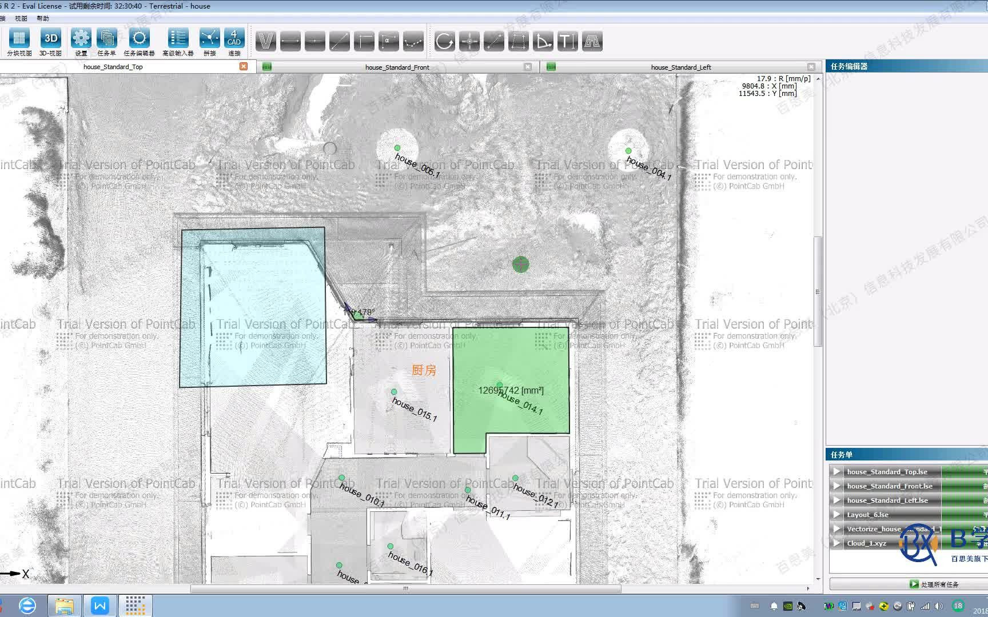Select scan position house_004.1 marker
This screenshot has height=617, width=988.
pos(628,151)
